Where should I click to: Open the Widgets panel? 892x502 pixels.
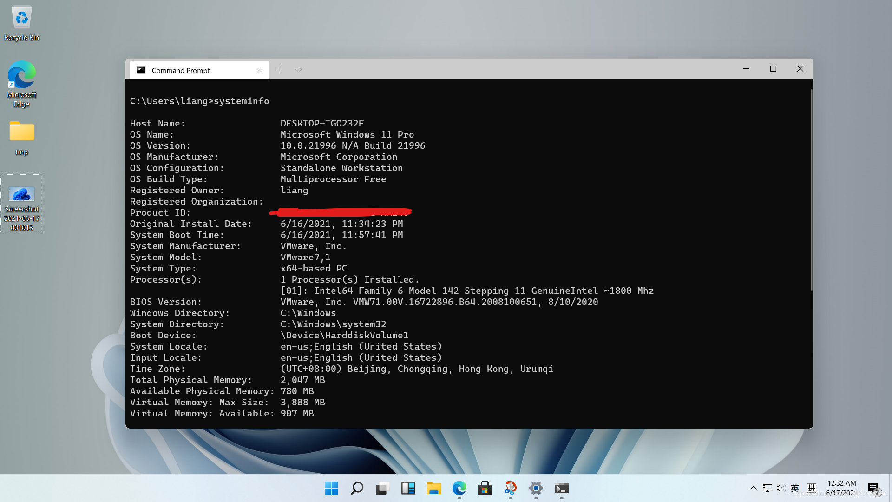(x=408, y=489)
